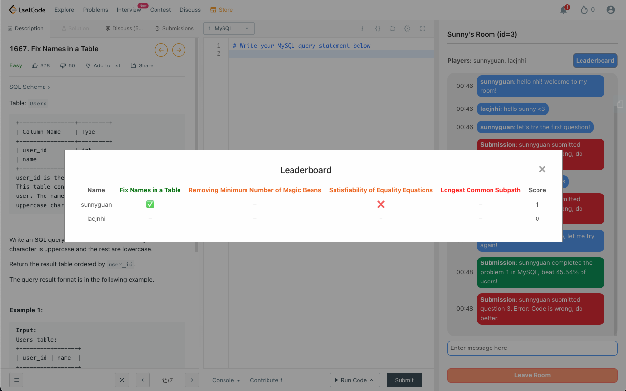Expand the SQL Schema section

coord(29,87)
